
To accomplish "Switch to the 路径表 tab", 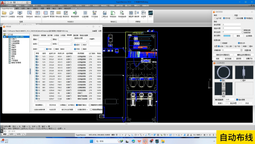I will [76, 35].
